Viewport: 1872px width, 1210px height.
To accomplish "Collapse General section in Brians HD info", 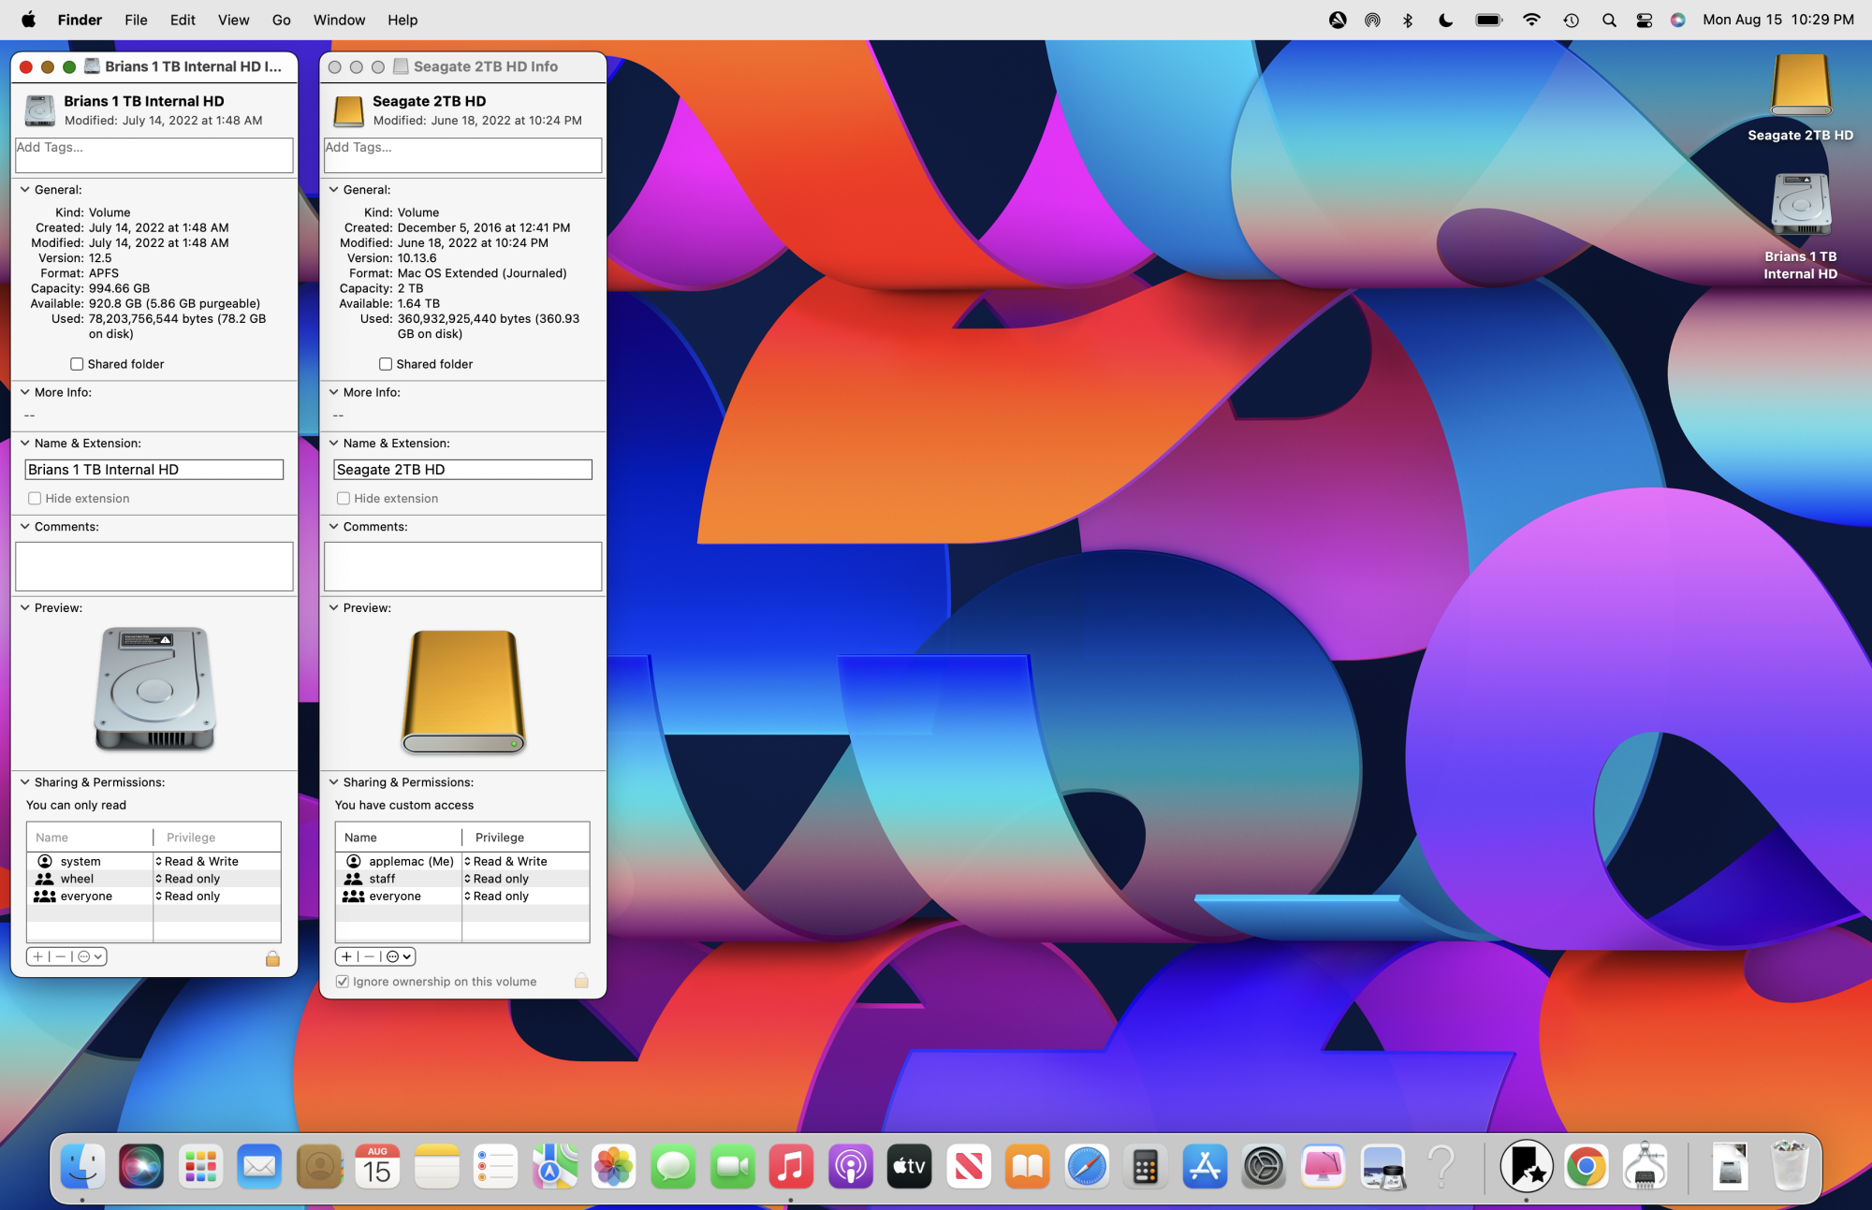I will coord(25,189).
